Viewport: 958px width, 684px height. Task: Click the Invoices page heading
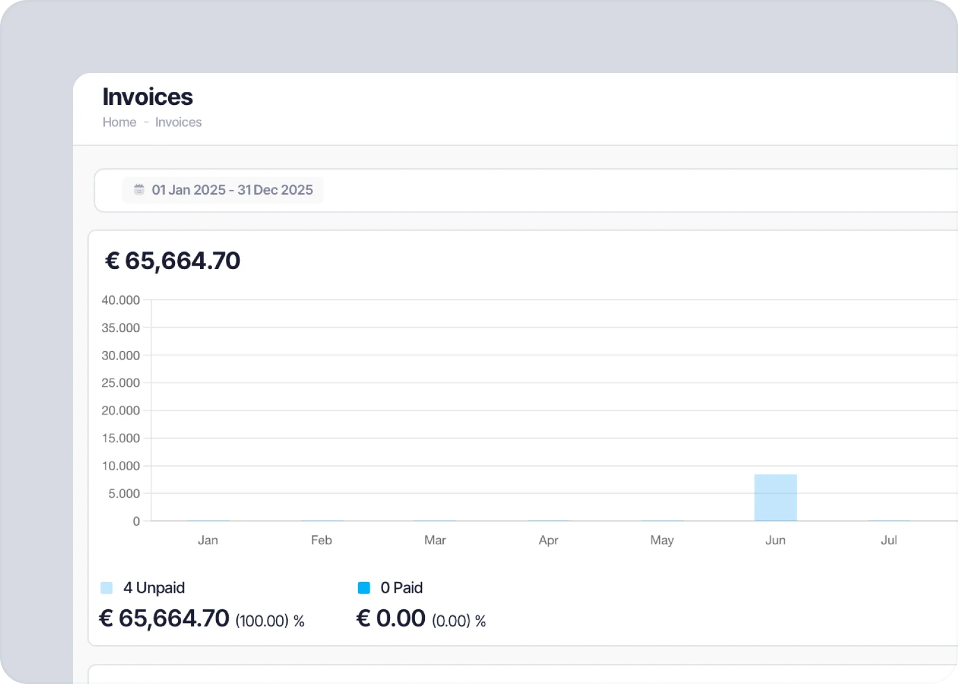[148, 97]
